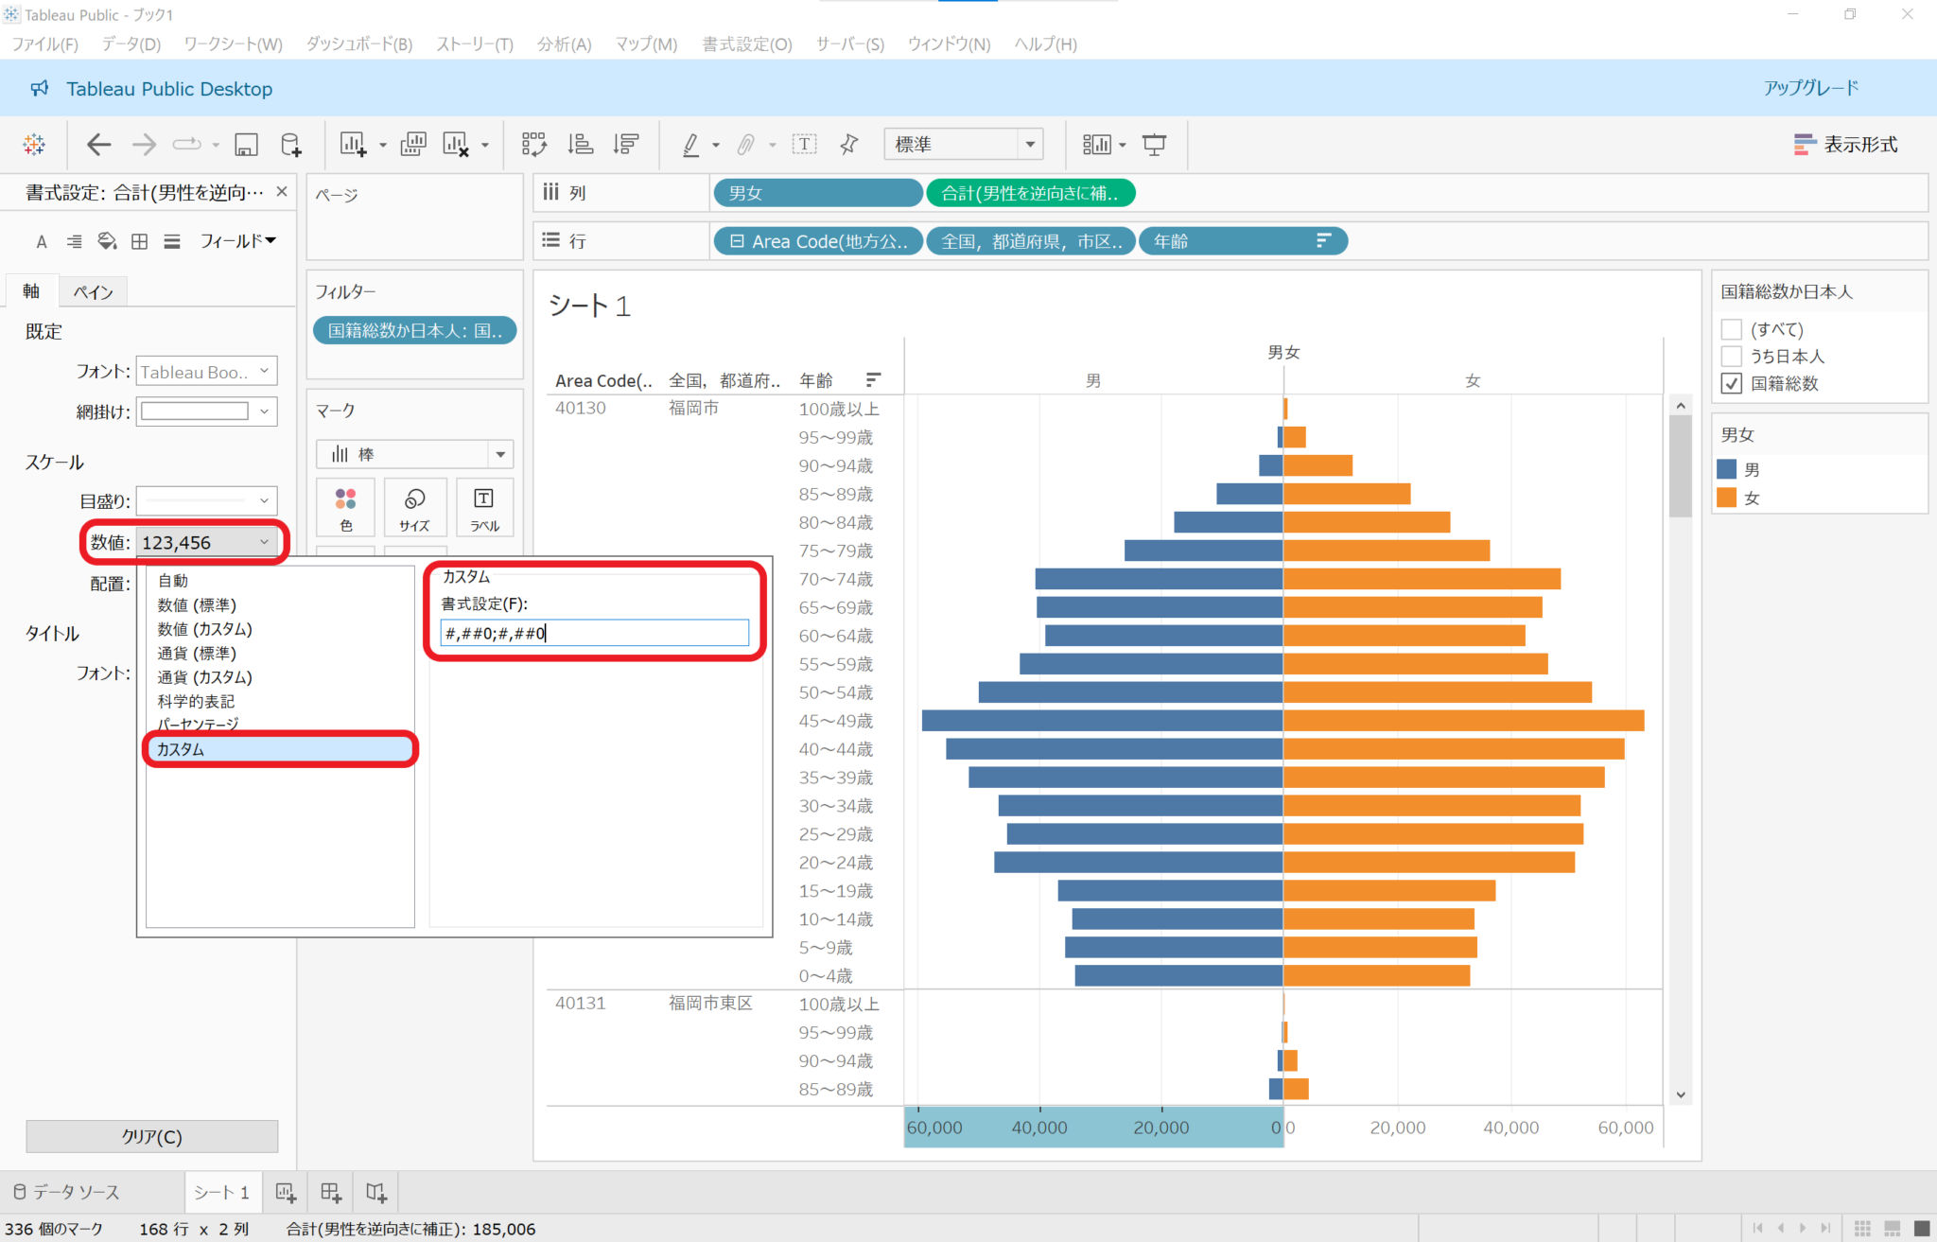
Task: Click the Undo back arrow
Action: tap(98, 144)
